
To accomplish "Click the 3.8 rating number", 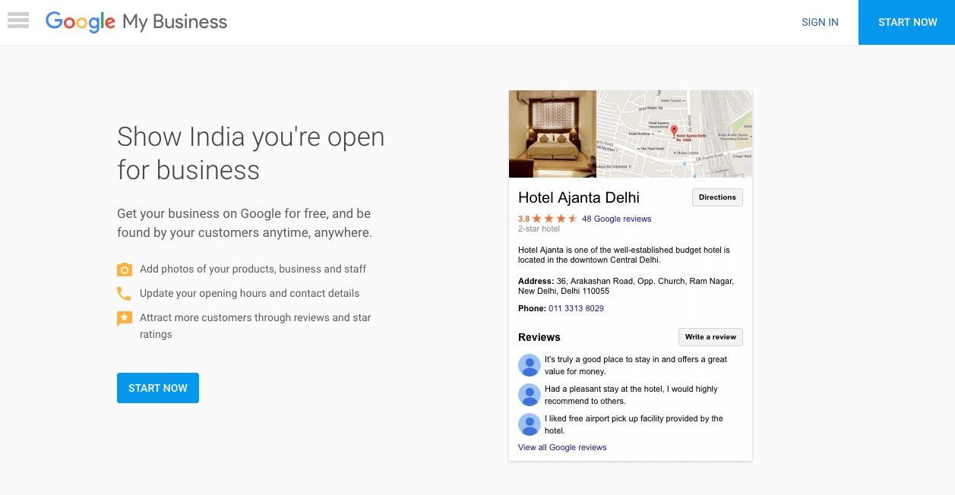I will click(x=524, y=219).
